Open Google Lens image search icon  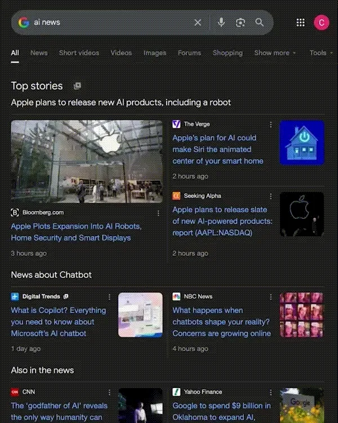241,23
